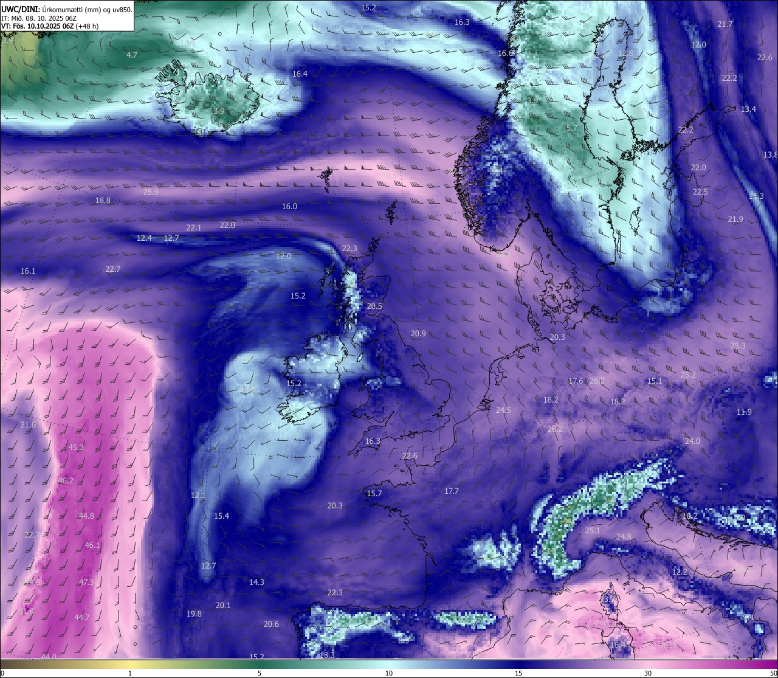Click the 19.8 map value
The height and width of the screenshot is (678, 778).
pos(194,614)
